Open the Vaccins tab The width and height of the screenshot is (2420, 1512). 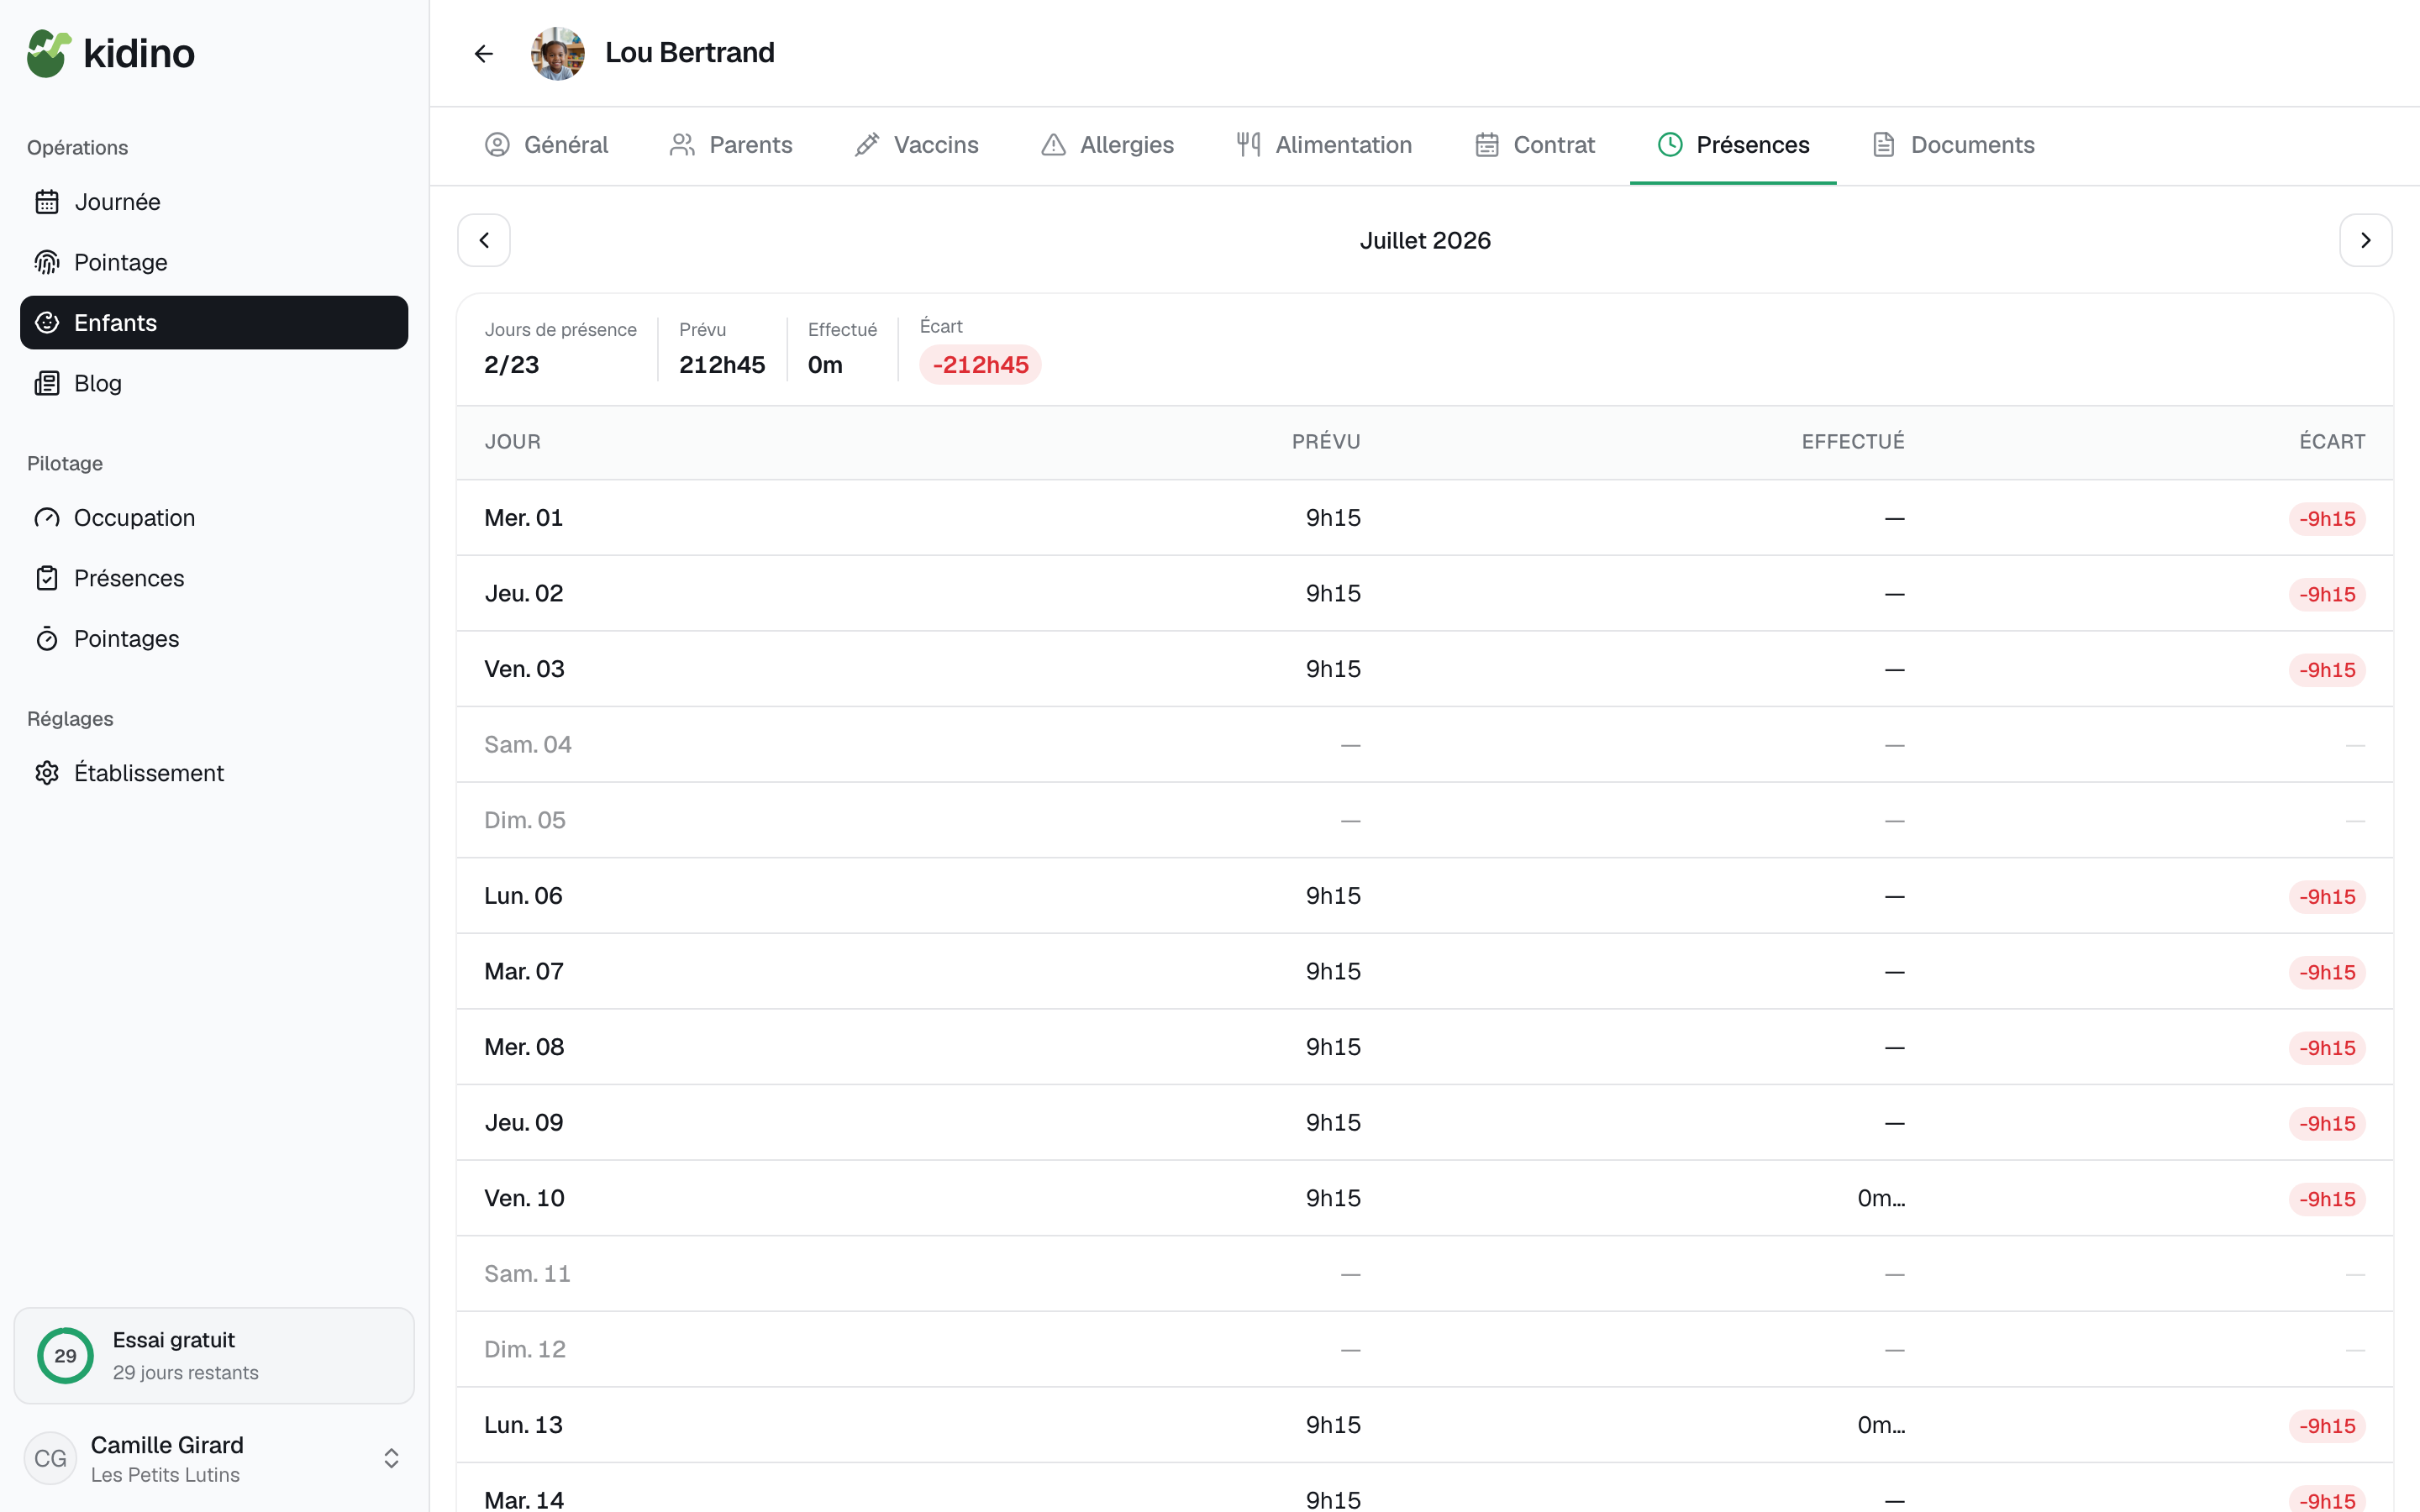[x=917, y=145]
